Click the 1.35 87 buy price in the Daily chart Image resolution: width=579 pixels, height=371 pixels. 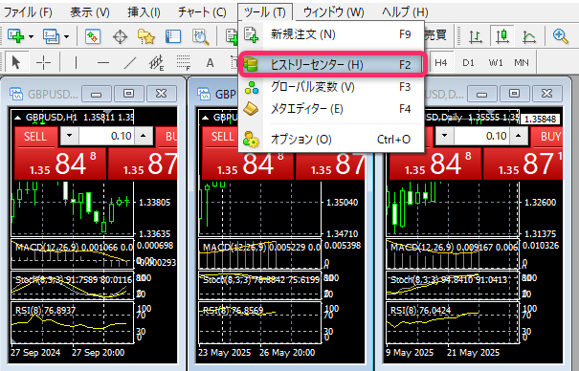[x=523, y=164]
